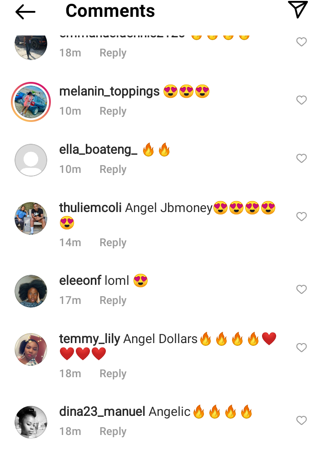Open melanin_toppings' story from avatar
The image size is (327, 455).
tap(31, 102)
